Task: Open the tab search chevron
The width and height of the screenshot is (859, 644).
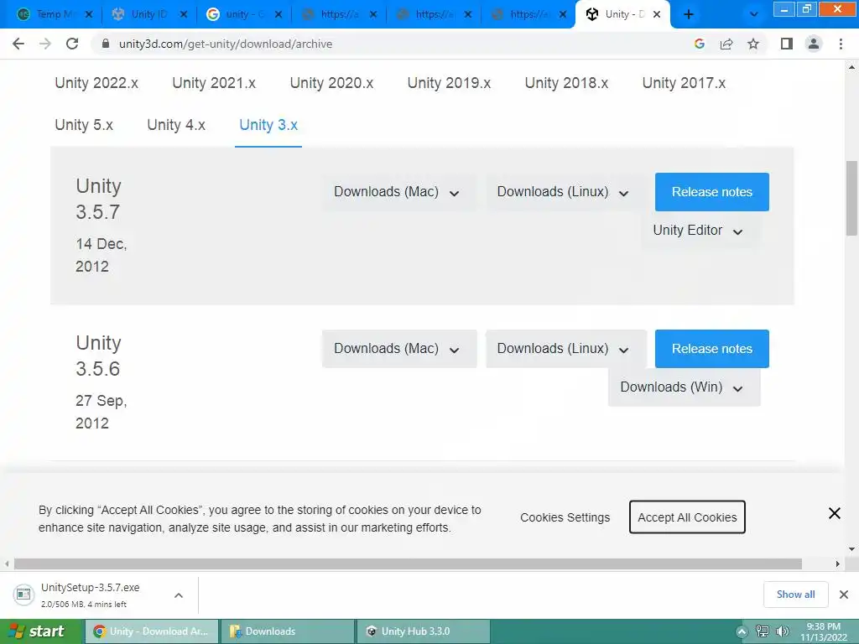Action: pos(754,15)
